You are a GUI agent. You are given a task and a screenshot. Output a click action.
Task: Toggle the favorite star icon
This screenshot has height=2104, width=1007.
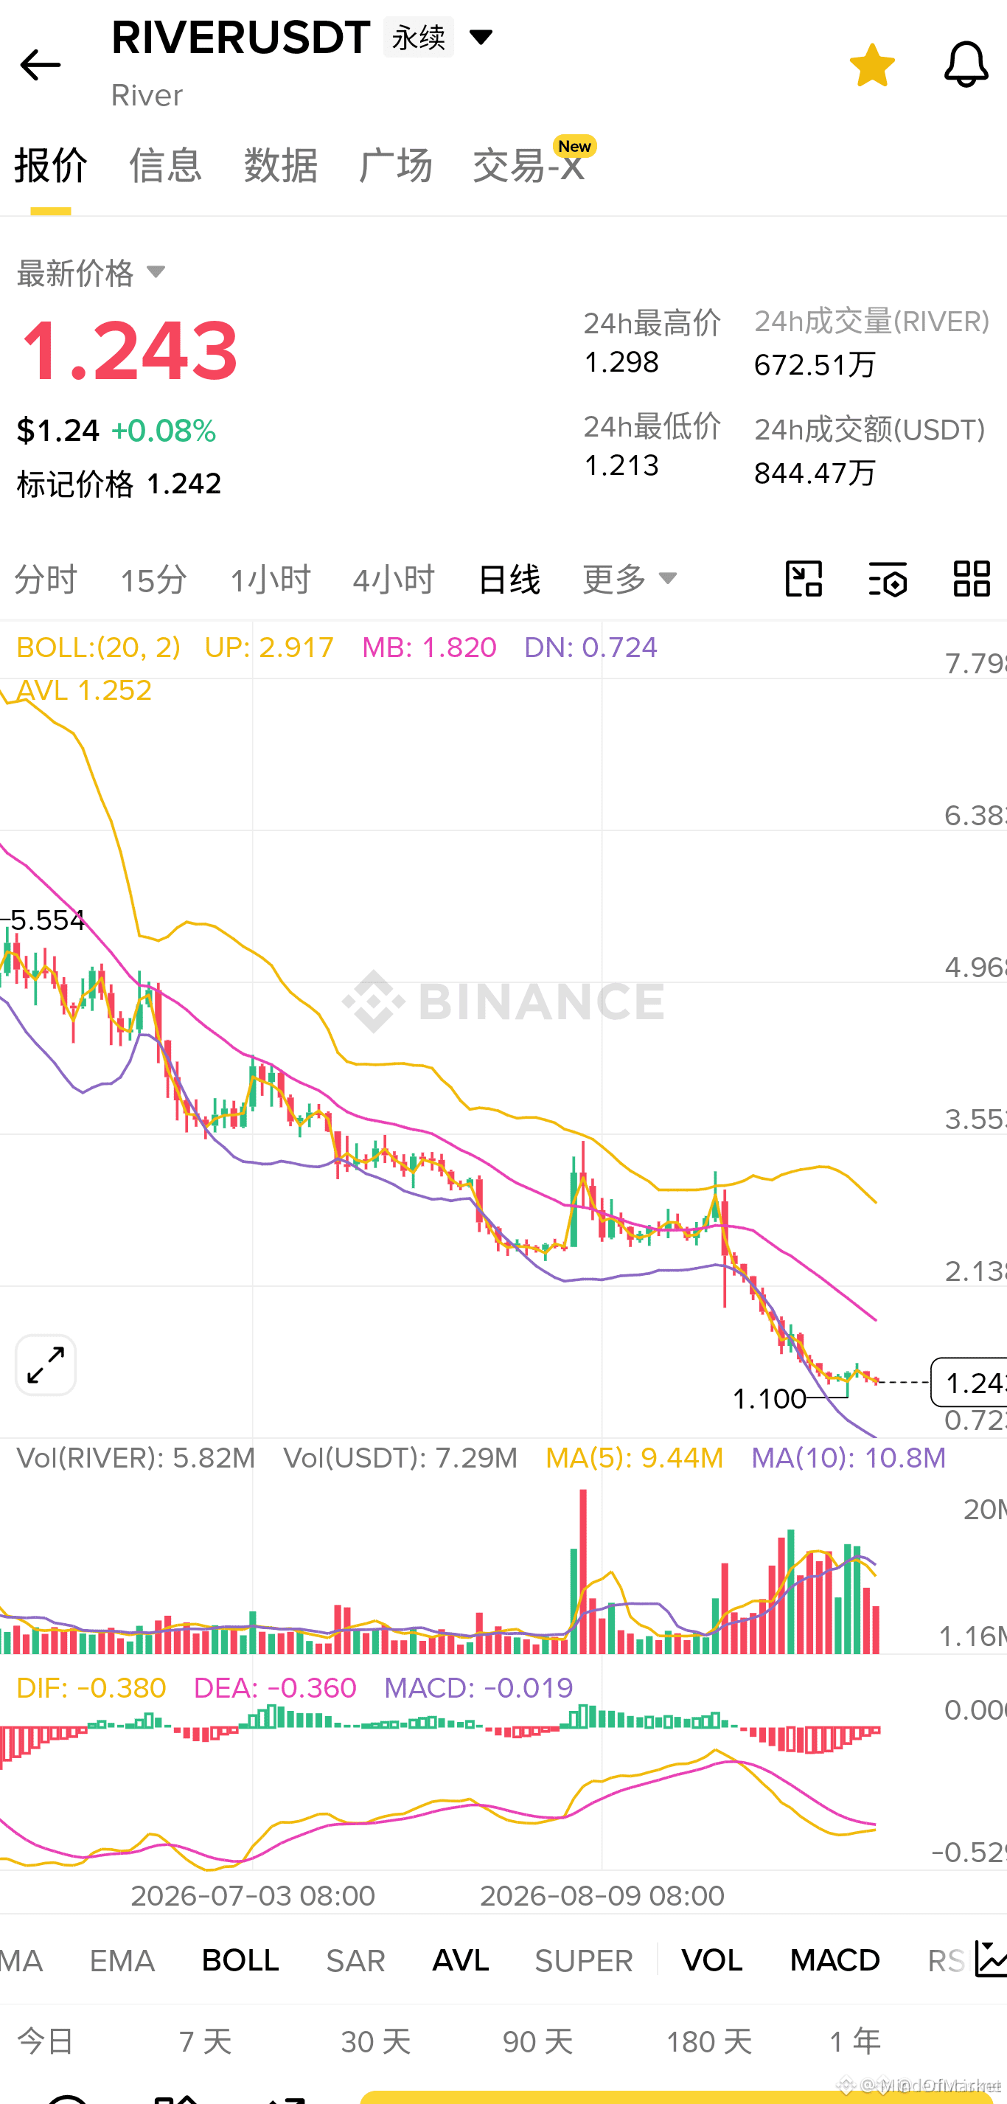[872, 64]
